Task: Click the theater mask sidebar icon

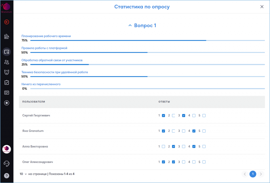Action: click(7, 72)
